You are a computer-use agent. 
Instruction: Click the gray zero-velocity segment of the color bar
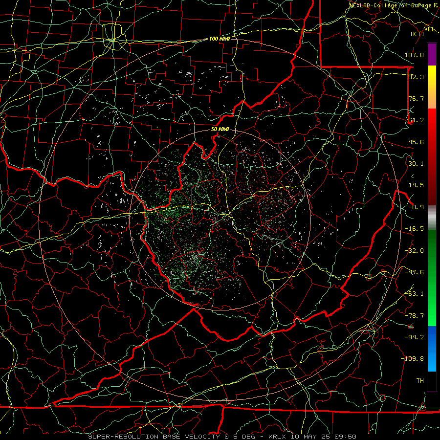[x=432, y=218]
